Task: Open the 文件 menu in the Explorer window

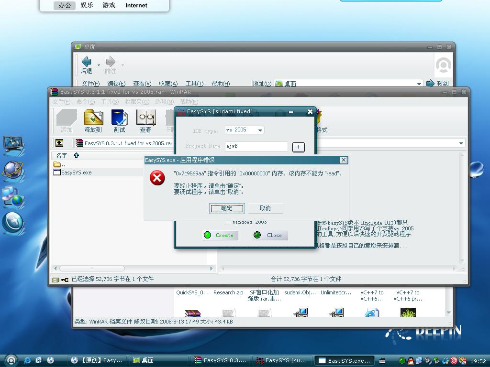Action: tap(90, 84)
